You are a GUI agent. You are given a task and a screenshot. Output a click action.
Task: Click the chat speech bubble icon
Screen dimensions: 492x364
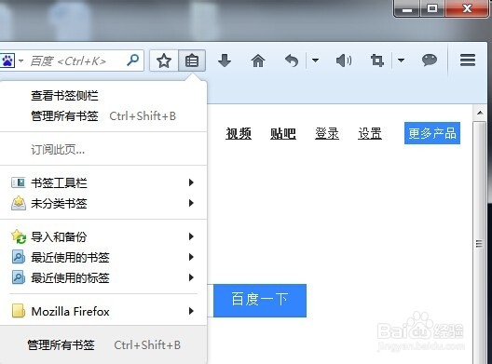430,60
